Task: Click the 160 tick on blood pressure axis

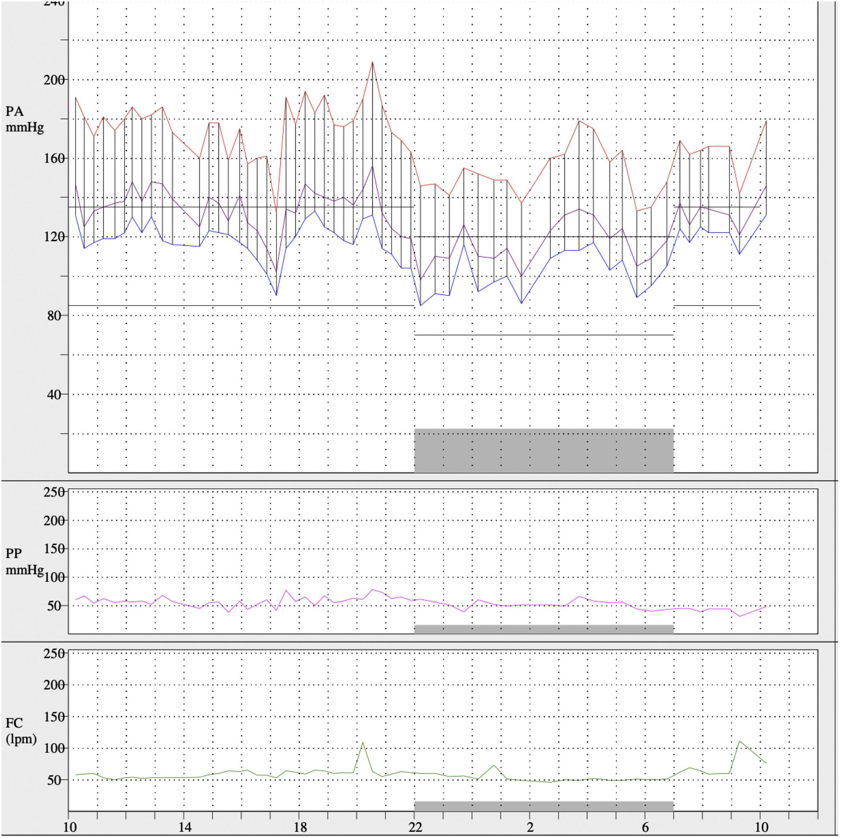Action: (54, 158)
